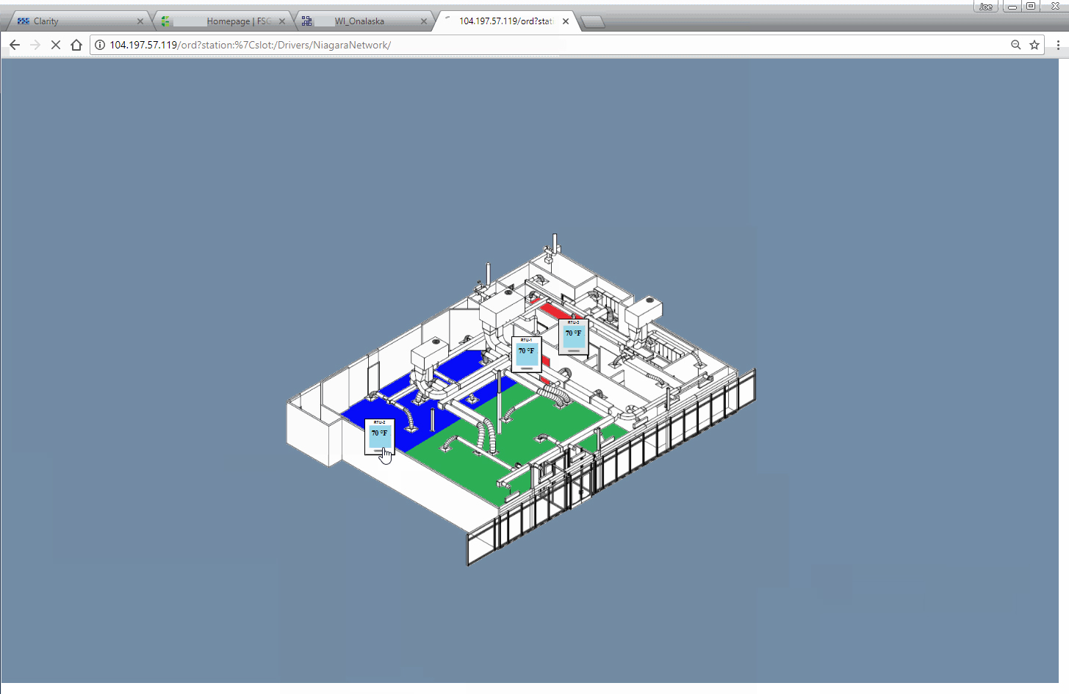The image size is (1069, 694).
Task: Close the Clarity tab
Action: click(x=140, y=21)
